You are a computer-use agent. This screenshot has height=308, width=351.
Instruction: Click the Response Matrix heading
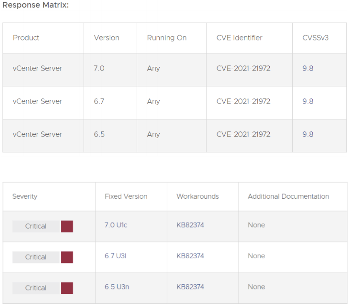tap(36, 6)
